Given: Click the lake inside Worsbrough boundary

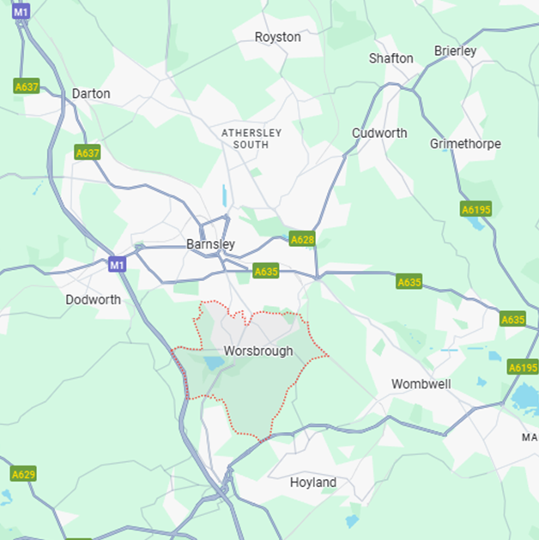Looking at the screenshot, I should coord(215,363).
